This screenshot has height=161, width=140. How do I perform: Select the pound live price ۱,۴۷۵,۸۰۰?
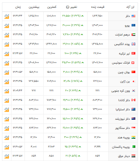click(x=97, y=44)
